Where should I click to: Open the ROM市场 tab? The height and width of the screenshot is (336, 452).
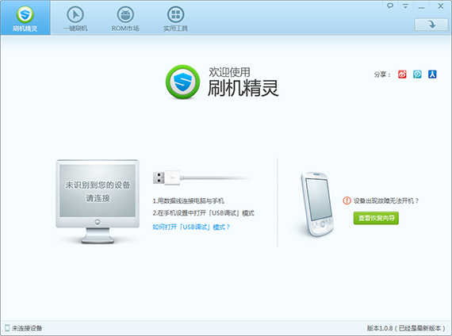(x=125, y=18)
